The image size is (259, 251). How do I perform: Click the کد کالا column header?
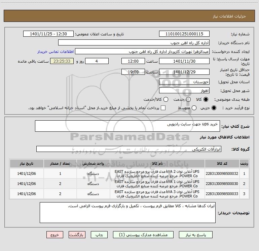222,163
